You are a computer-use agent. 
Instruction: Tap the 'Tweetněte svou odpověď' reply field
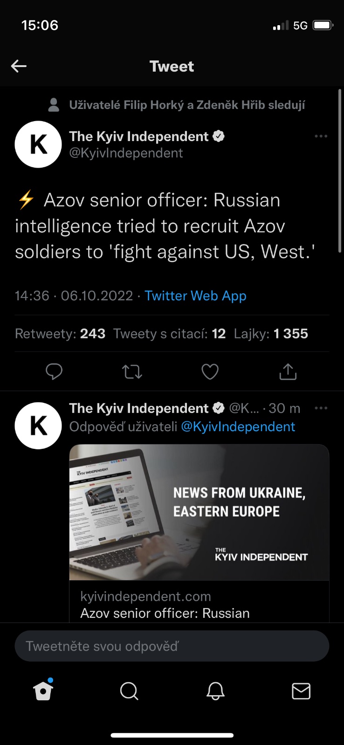172,646
